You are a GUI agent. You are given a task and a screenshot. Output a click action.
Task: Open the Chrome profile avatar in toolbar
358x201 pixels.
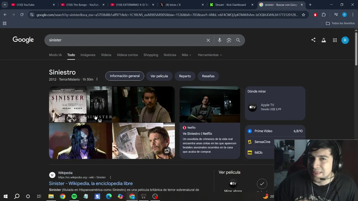[x=345, y=15]
